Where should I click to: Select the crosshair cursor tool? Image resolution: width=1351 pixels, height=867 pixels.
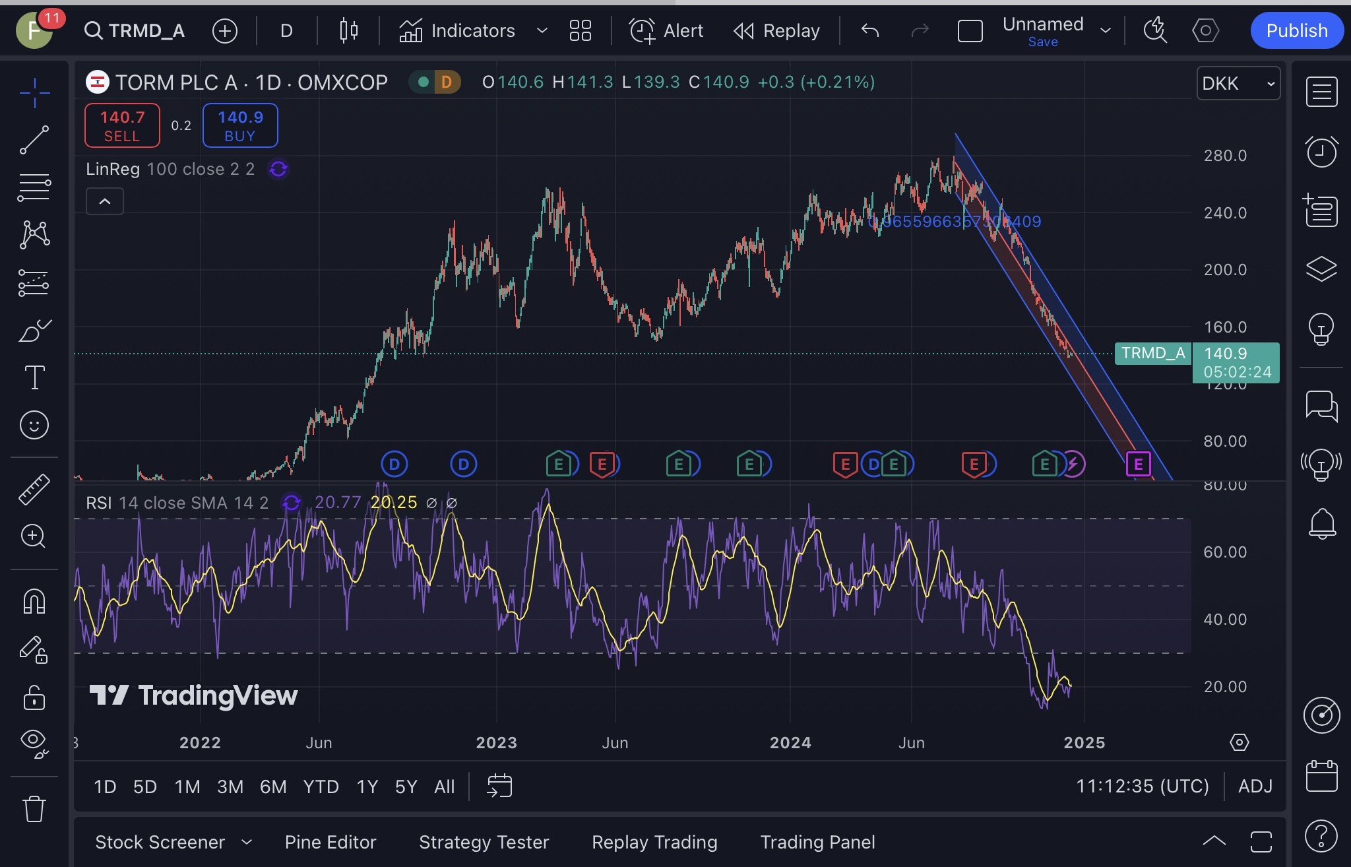[x=34, y=92]
